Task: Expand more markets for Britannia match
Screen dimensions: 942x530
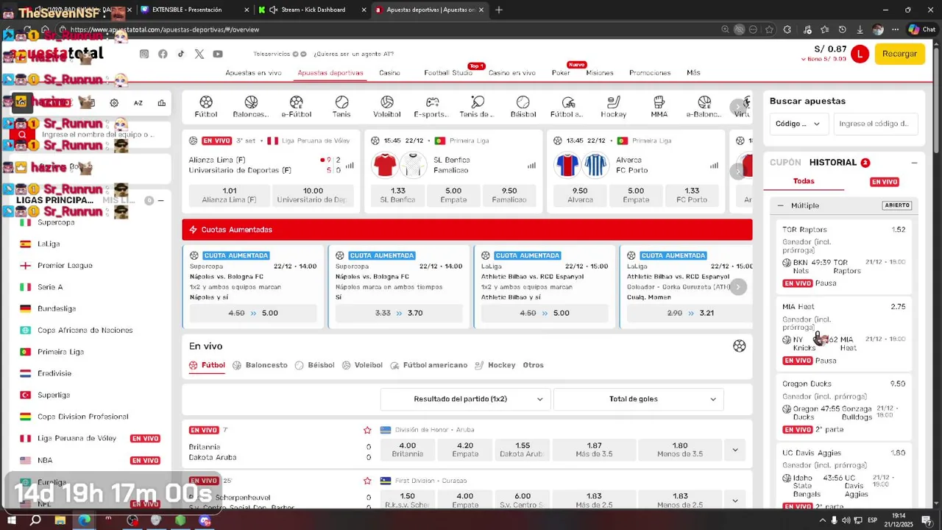Action: [734, 450]
